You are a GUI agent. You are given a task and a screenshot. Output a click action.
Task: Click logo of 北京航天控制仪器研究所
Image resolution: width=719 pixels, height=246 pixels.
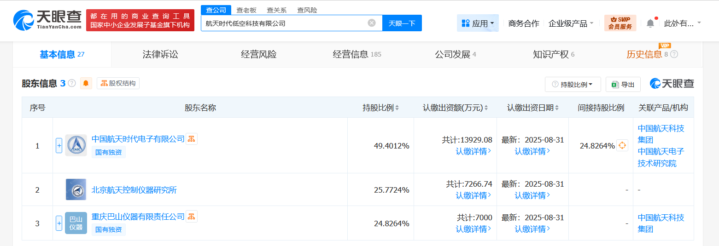pyautogui.click(x=76, y=189)
